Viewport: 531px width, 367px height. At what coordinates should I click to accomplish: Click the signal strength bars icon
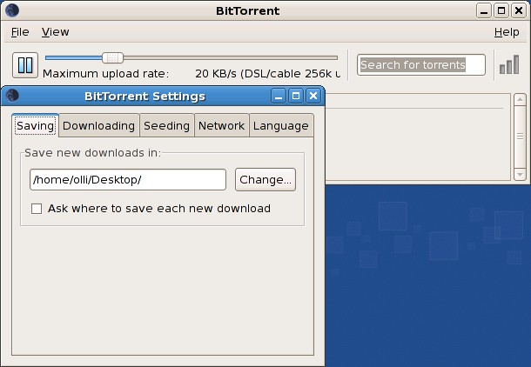point(509,64)
